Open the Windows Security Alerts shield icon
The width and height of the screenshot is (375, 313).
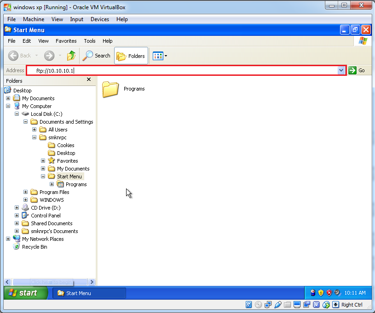tap(321, 292)
